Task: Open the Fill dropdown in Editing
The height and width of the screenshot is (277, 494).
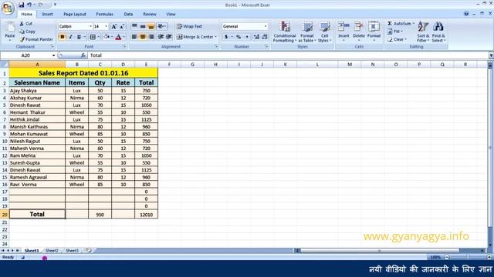Action: coord(394,32)
